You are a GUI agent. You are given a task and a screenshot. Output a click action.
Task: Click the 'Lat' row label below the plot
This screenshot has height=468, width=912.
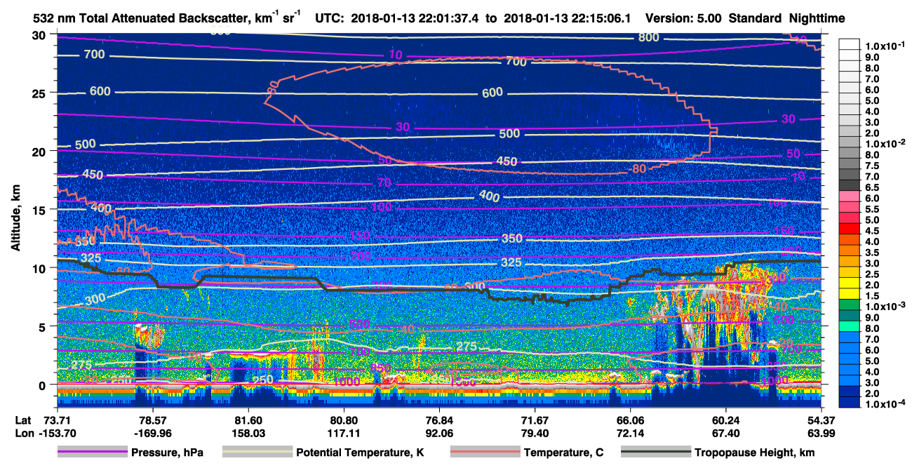[x=23, y=420]
